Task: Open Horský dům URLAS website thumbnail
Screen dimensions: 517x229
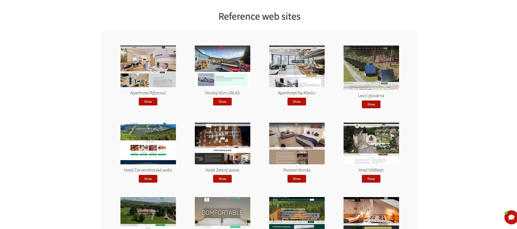Action: point(223,66)
